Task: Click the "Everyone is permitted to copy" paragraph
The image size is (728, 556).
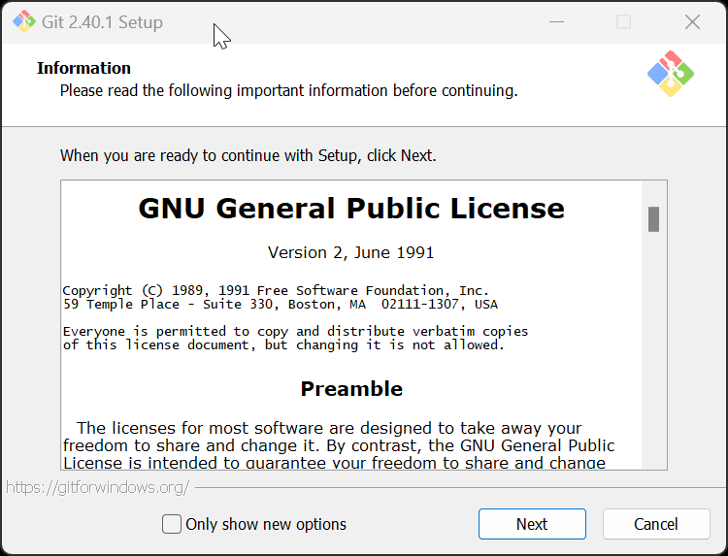Action: [x=295, y=338]
